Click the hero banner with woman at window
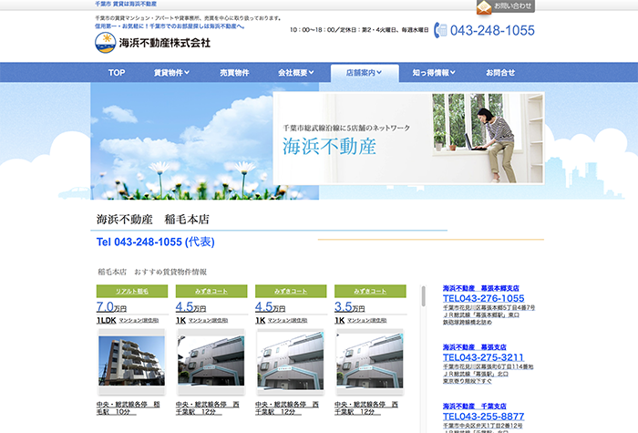Image resolution: width=638 pixels, height=433 pixels. (408, 139)
